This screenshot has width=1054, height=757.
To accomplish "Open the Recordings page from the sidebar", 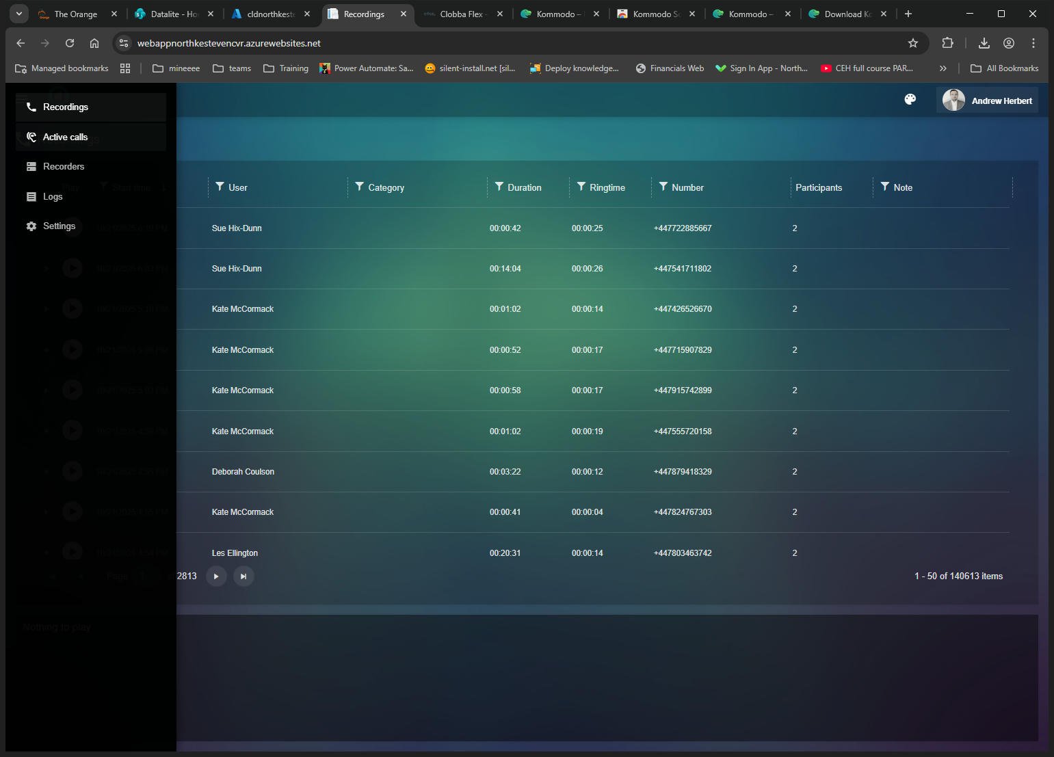I will [91, 107].
